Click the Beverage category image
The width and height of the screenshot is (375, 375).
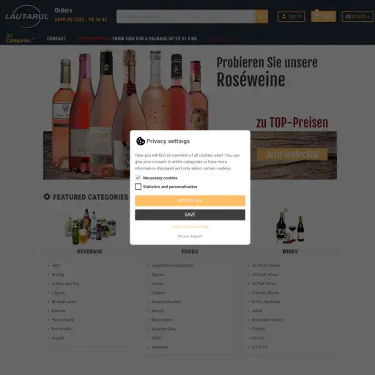pyautogui.click(x=90, y=227)
